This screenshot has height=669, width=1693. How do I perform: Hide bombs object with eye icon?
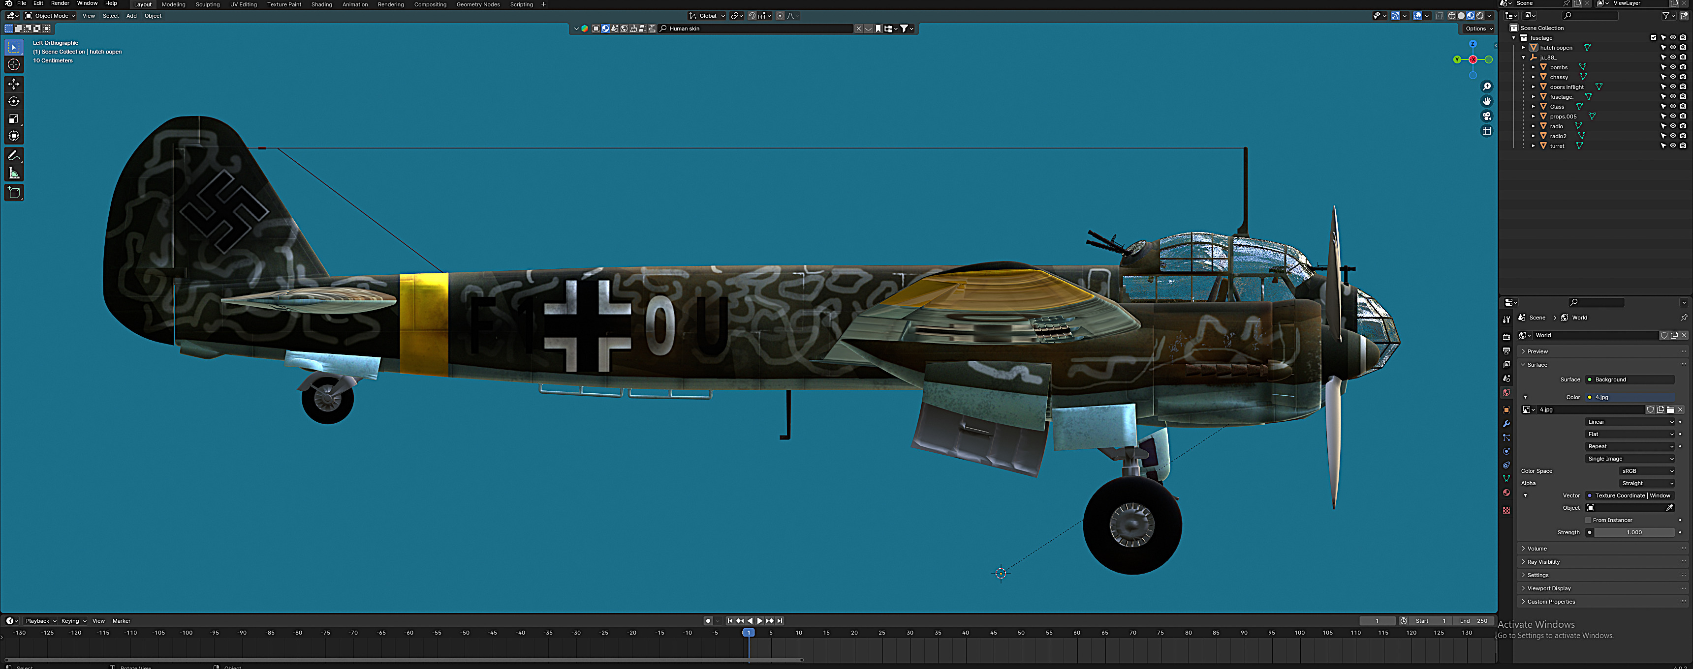(x=1673, y=67)
